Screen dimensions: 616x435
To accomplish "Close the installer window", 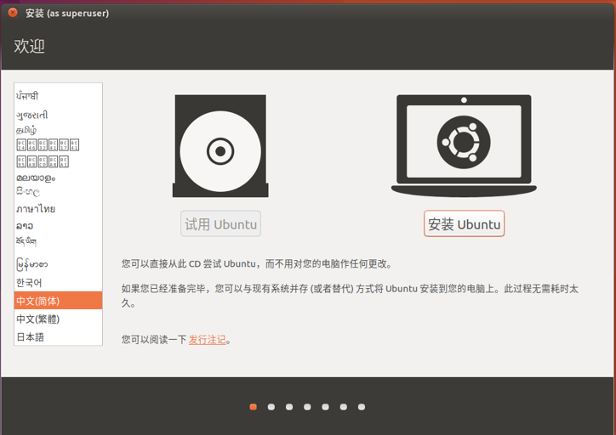I will click(x=13, y=13).
